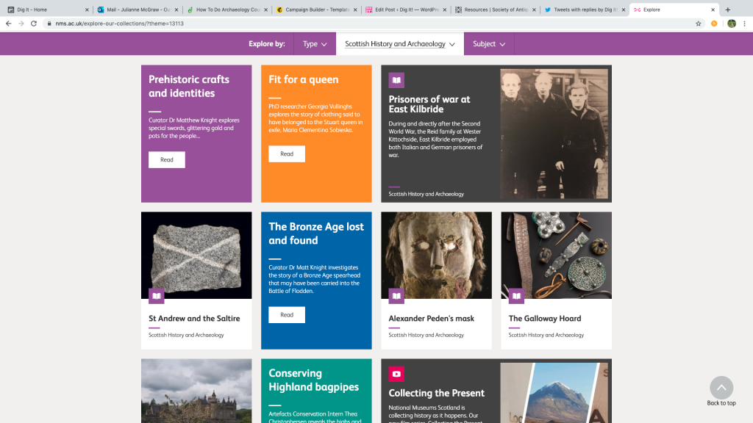Go back using browser back arrow

[9, 23]
